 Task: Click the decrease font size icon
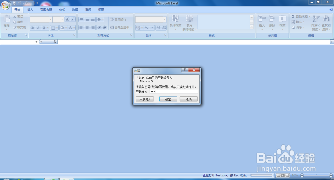pyautogui.click(x=73, y=19)
